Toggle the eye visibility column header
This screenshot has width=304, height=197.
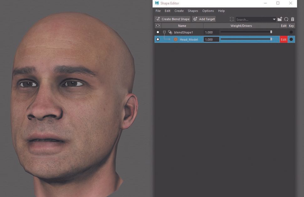(158, 26)
